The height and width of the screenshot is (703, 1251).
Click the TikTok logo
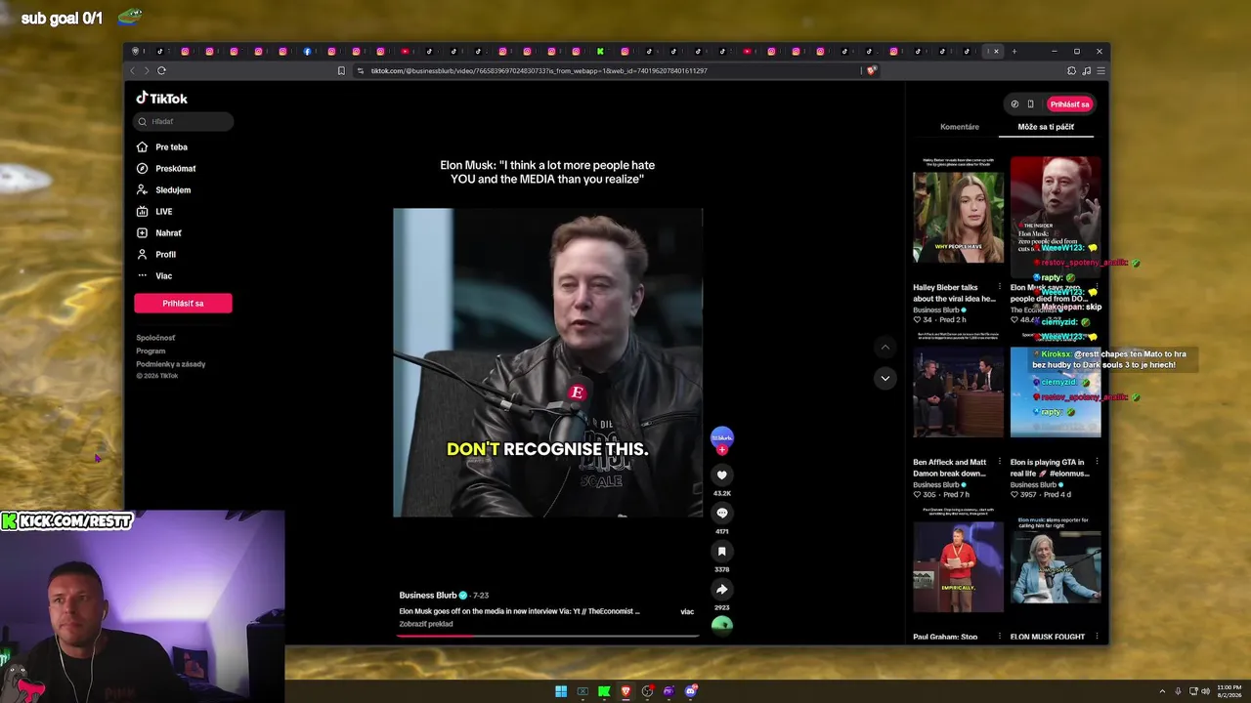coord(161,98)
